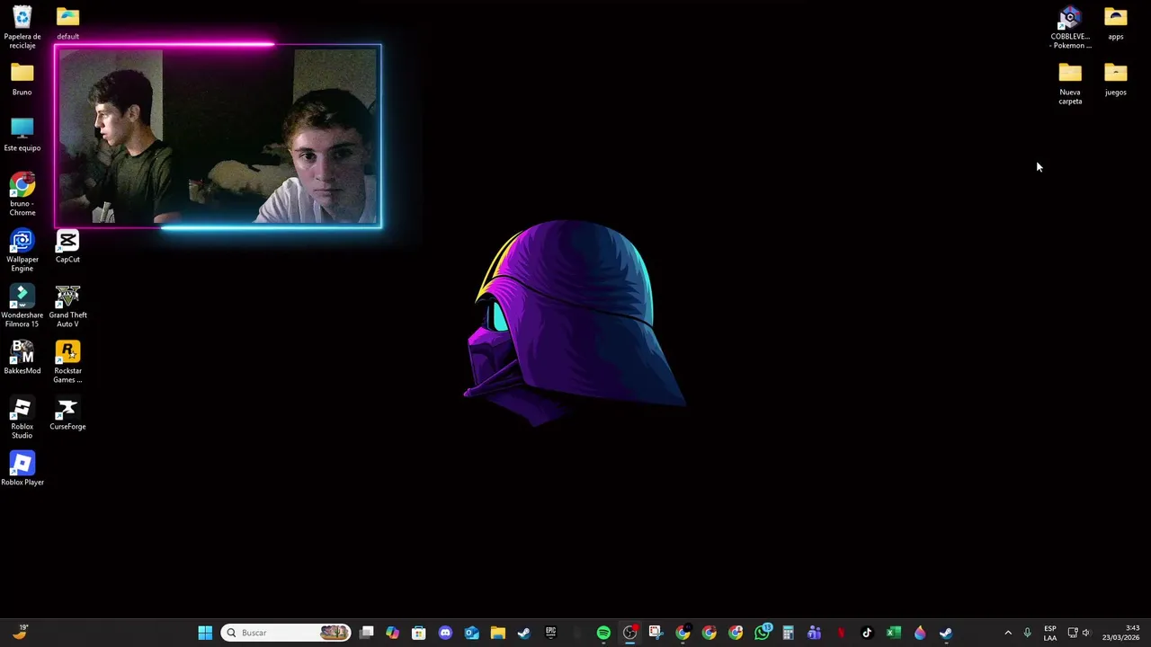
Task: Open ESP LAA keyboard language switcher
Action: 1050,633
